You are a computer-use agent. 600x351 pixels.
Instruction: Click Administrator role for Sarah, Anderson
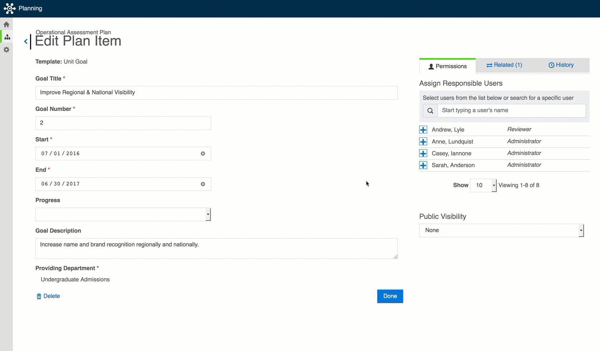pos(524,165)
